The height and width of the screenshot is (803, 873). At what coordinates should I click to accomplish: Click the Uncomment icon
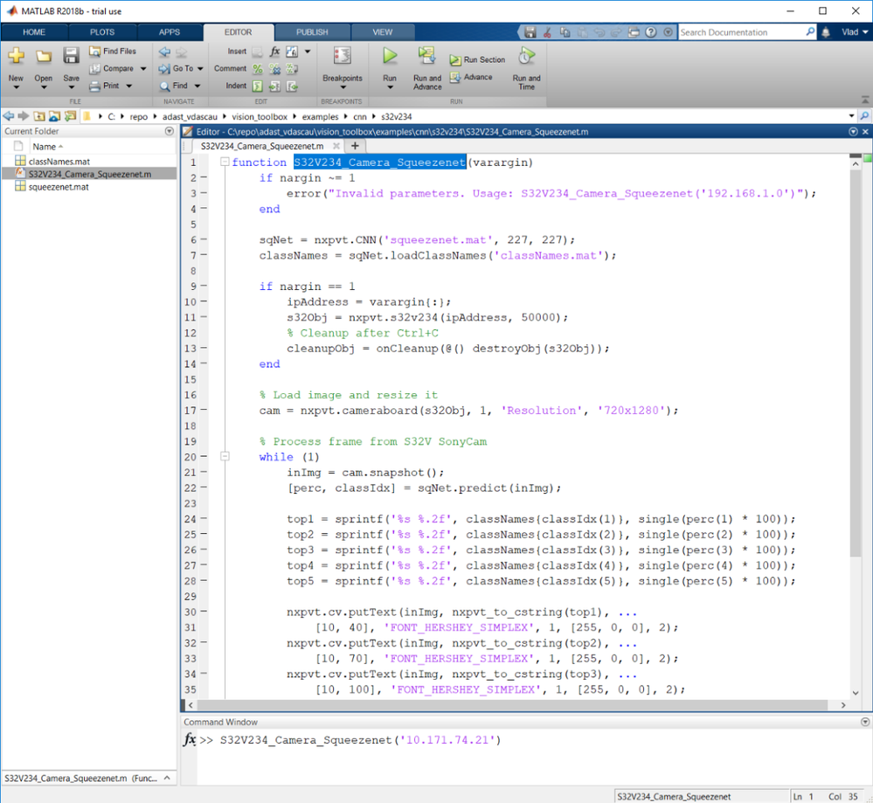[x=274, y=69]
